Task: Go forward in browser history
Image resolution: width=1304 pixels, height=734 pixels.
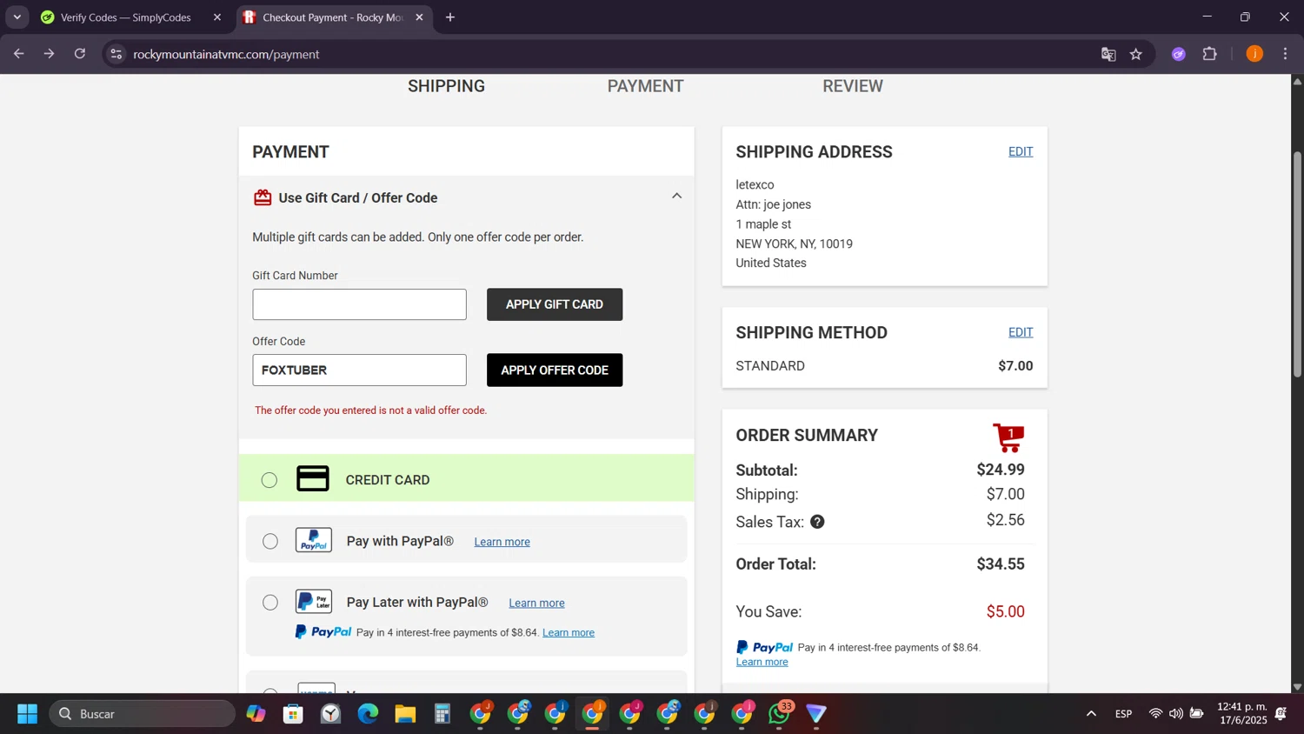Action: point(50,54)
